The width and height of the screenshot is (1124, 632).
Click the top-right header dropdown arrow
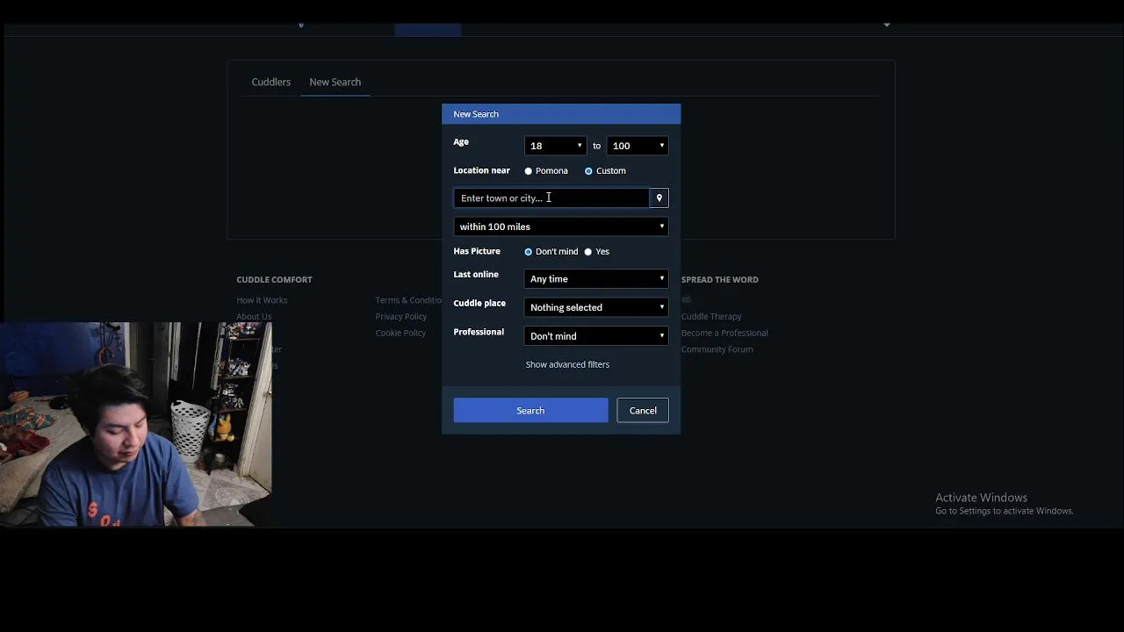(x=887, y=25)
